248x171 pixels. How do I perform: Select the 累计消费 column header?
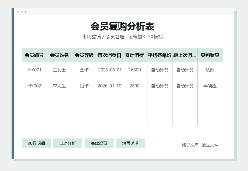134,55
